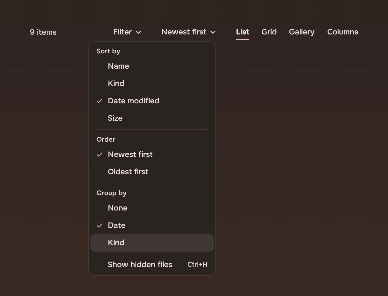
Task: Select Date modified sort option
Action: pyautogui.click(x=152, y=101)
